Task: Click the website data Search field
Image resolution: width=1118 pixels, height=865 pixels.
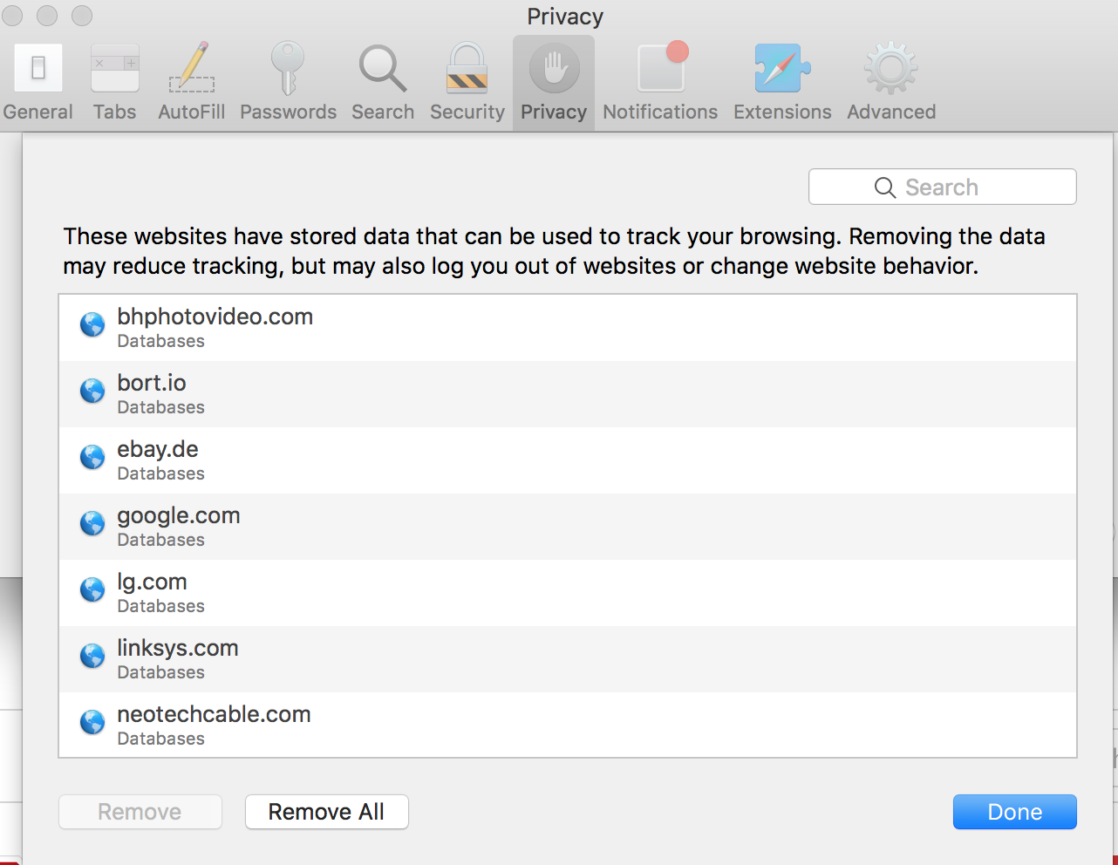Action: pos(943,187)
